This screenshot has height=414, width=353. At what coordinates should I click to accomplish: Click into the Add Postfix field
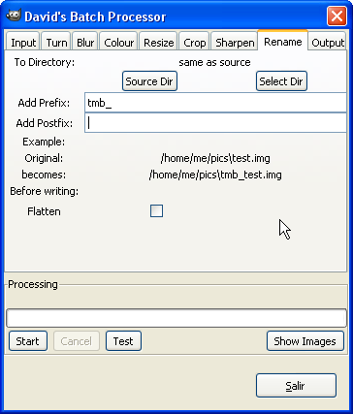(x=215, y=123)
